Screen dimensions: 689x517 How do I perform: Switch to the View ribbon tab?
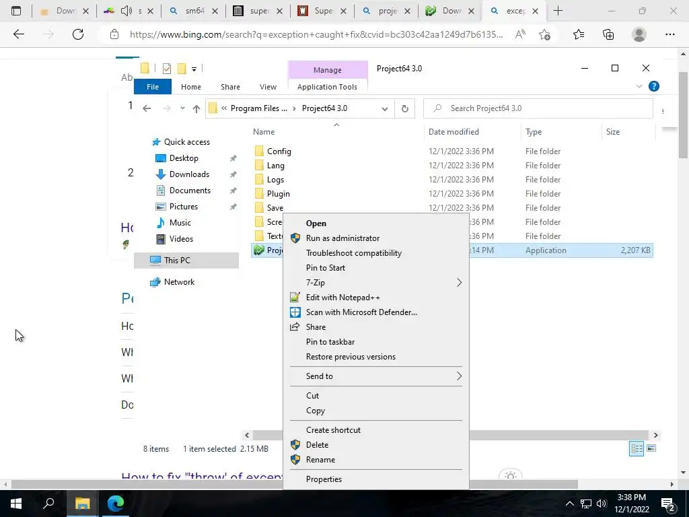coord(268,87)
